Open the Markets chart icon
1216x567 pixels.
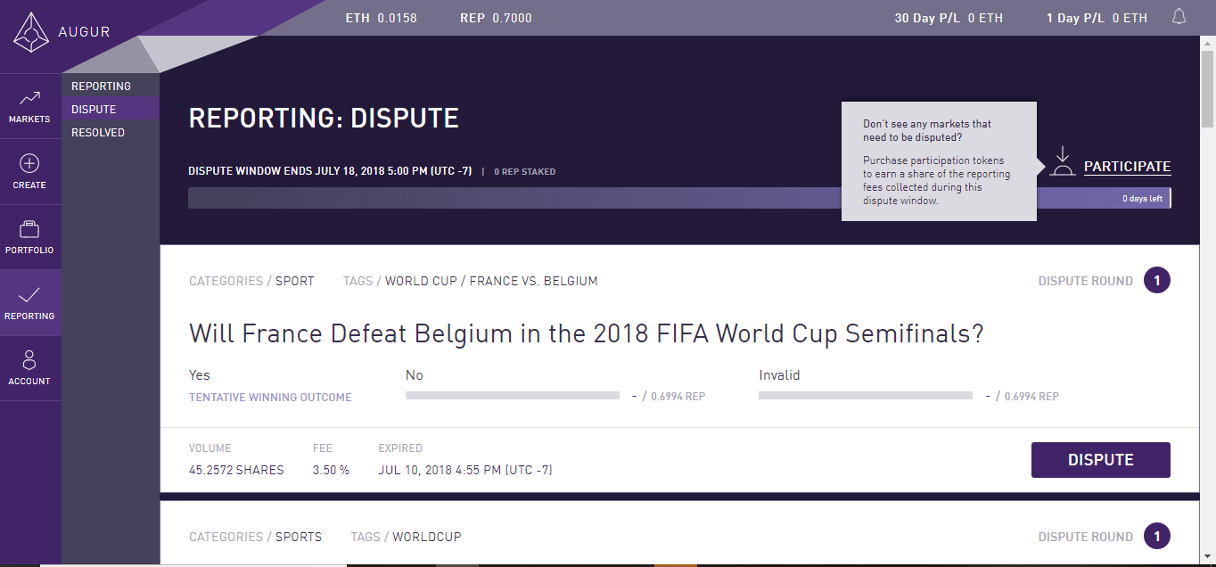tap(29, 97)
